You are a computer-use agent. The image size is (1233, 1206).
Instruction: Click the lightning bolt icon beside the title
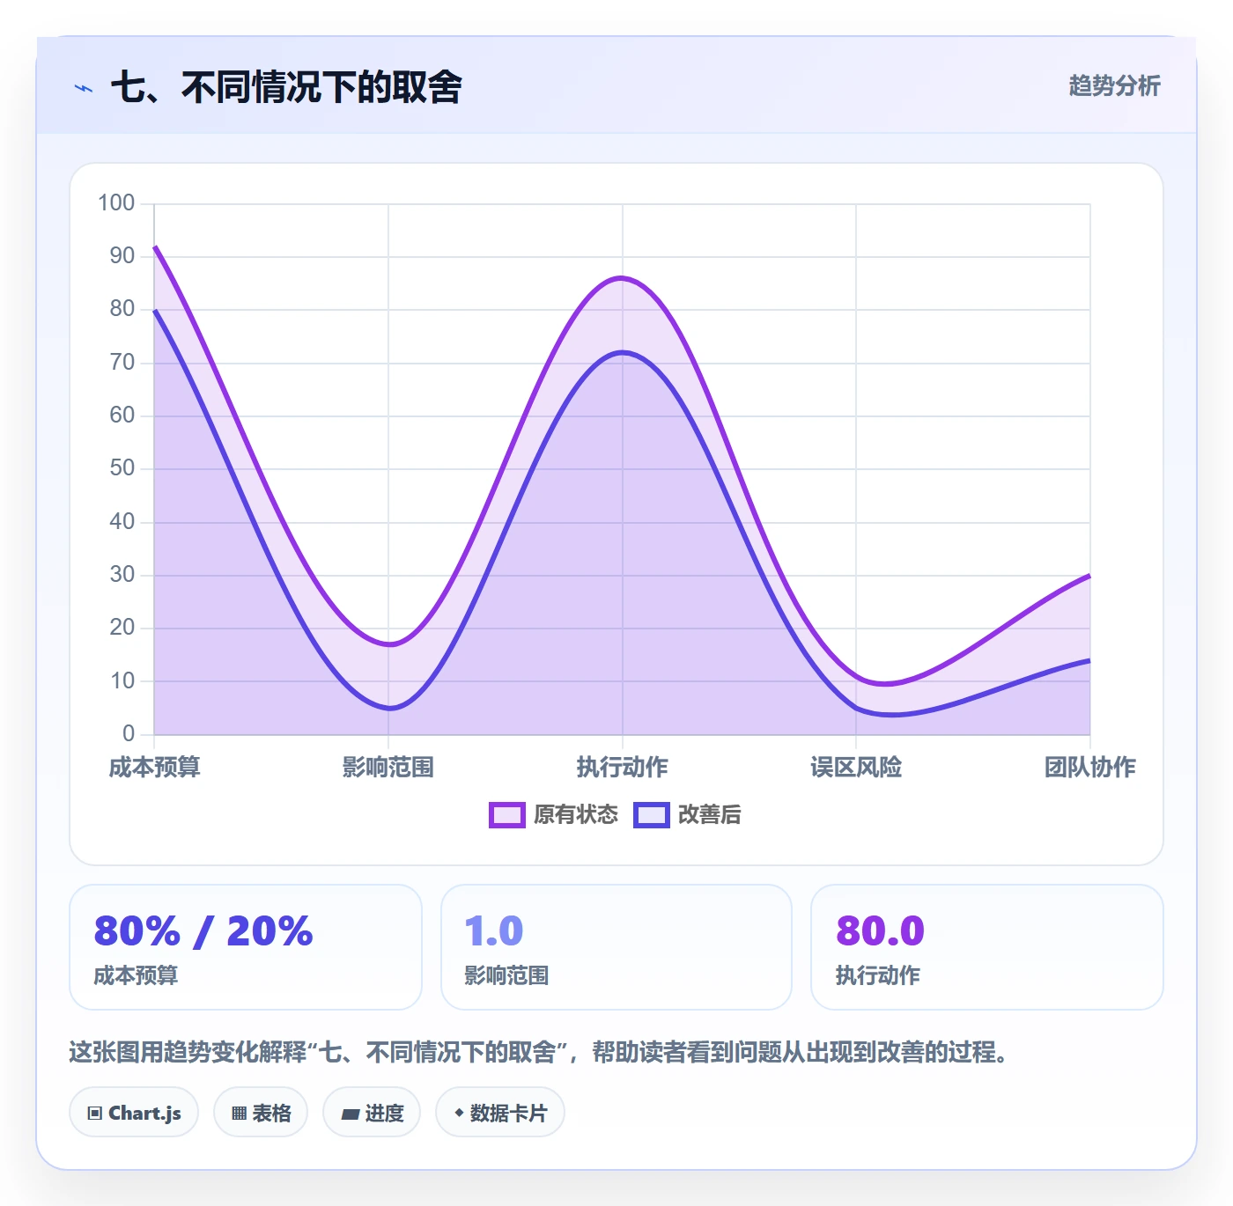coord(84,88)
